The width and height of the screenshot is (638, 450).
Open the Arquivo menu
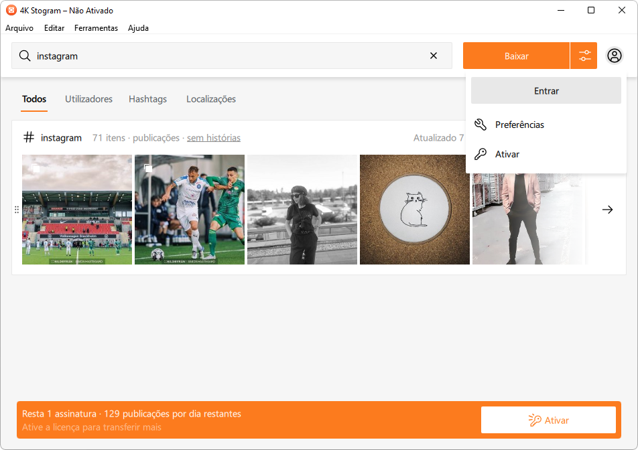19,28
